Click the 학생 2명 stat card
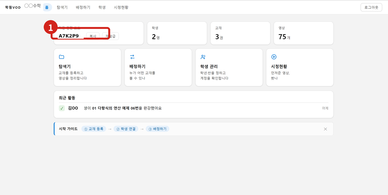This screenshot has height=195, width=388. tap(177, 33)
